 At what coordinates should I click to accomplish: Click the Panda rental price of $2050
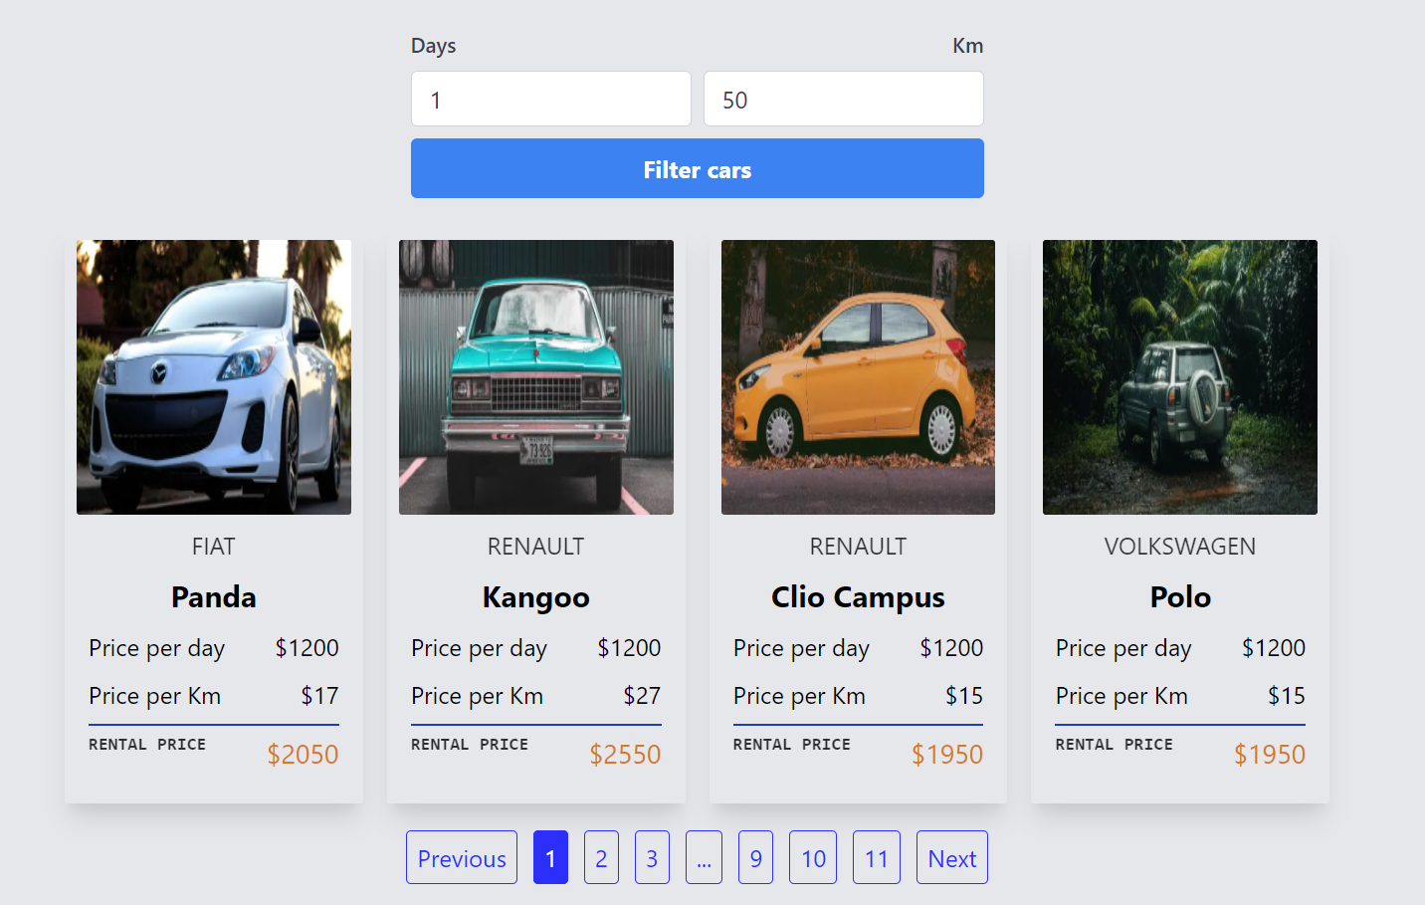(303, 755)
